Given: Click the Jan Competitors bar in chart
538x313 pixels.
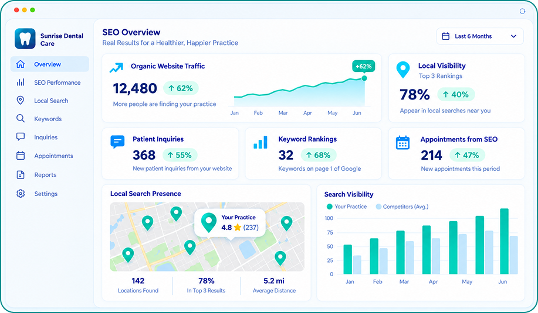Looking at the screenshot, I should pyautogui.click(x=357, y=265).
